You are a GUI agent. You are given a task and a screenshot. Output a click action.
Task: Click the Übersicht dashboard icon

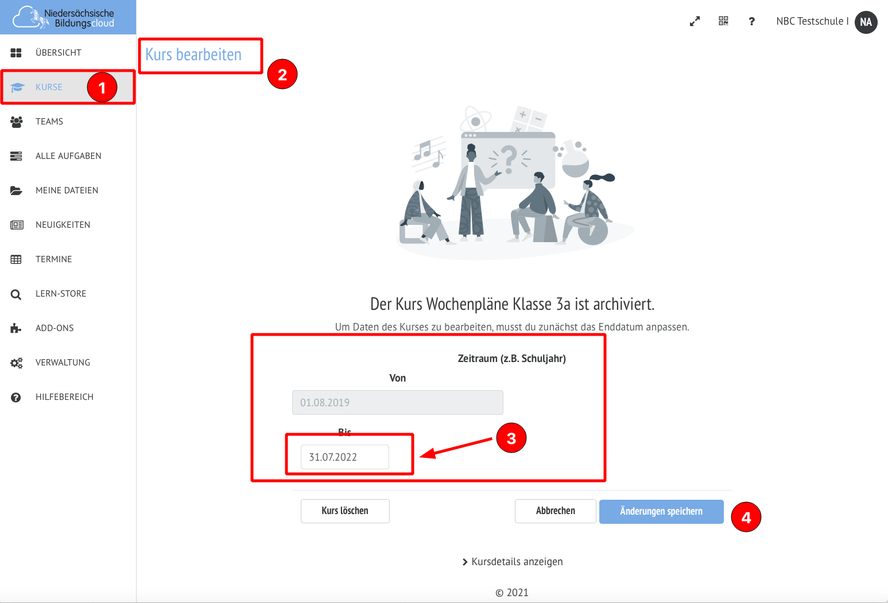16,53
